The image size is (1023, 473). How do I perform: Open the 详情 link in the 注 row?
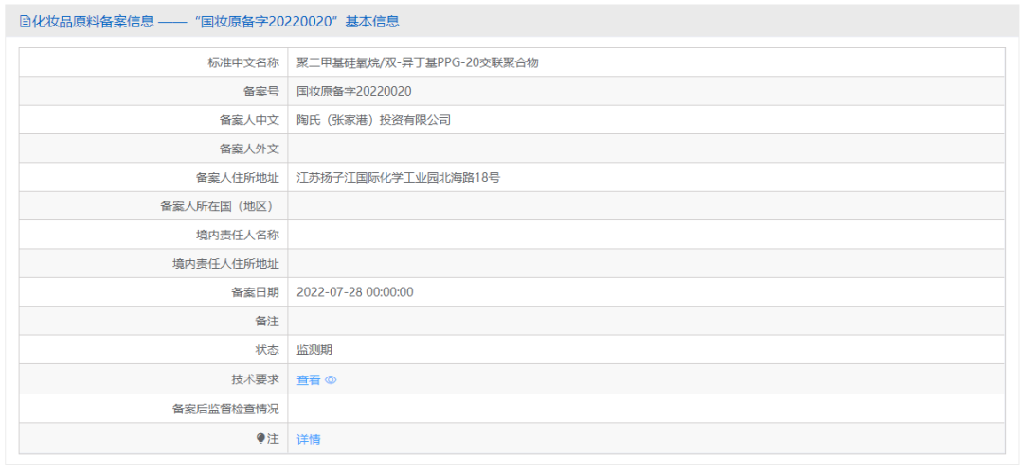[x=309, y=439]
